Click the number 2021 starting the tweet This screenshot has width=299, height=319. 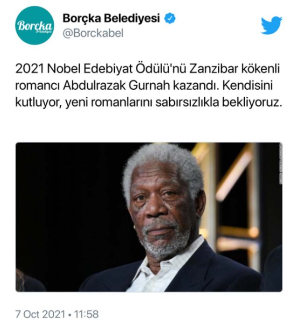click(30, 69)
